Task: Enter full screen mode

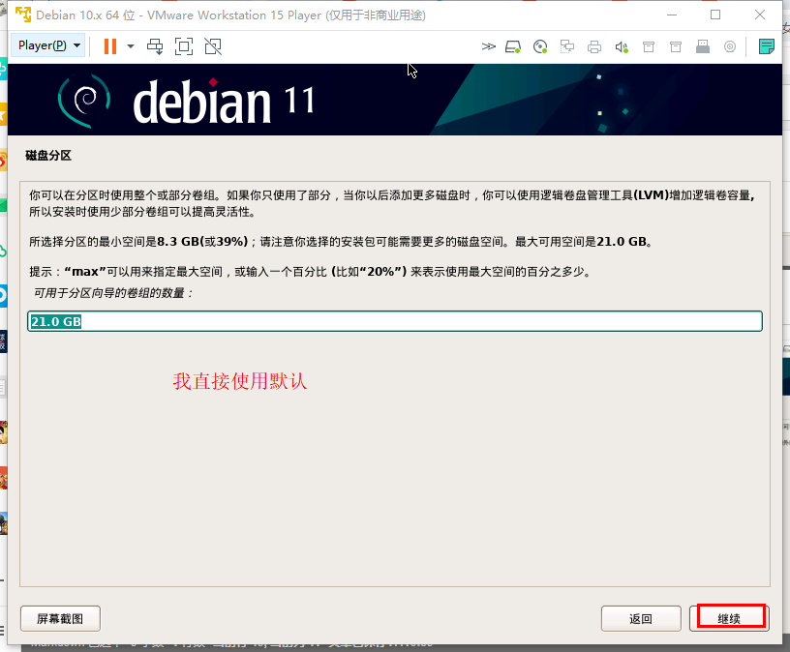Action: 184,46
